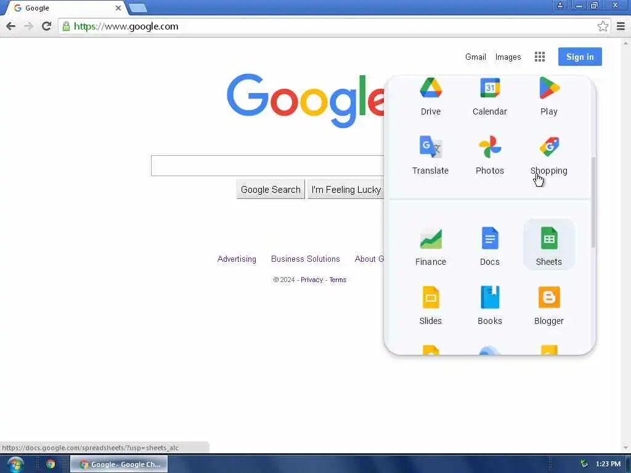The width and height of the screenshot is (631, 473).
Task: Open Google Docs app
Action: pyautogui.click(x=490, y=245)
